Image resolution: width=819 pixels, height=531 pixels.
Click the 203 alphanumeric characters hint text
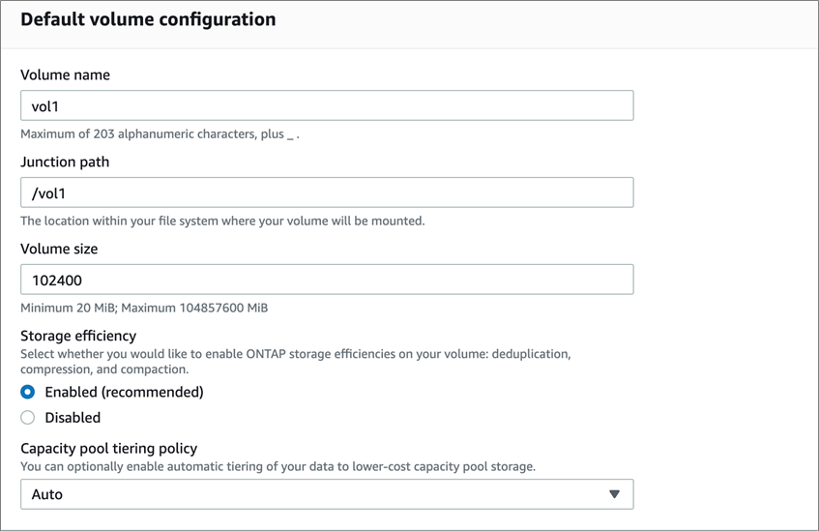click(158, 133)
